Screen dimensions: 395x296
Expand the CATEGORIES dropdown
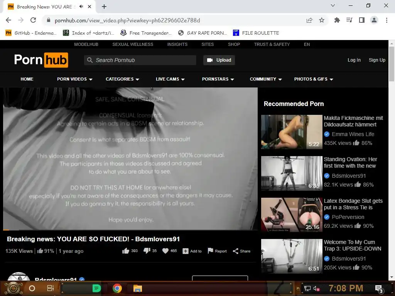(x=122, y=79)
